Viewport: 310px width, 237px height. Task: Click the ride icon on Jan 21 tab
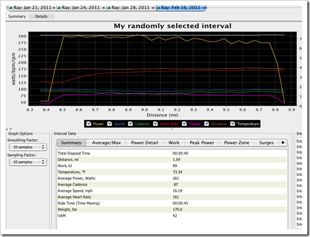click(x=11, y=8)
